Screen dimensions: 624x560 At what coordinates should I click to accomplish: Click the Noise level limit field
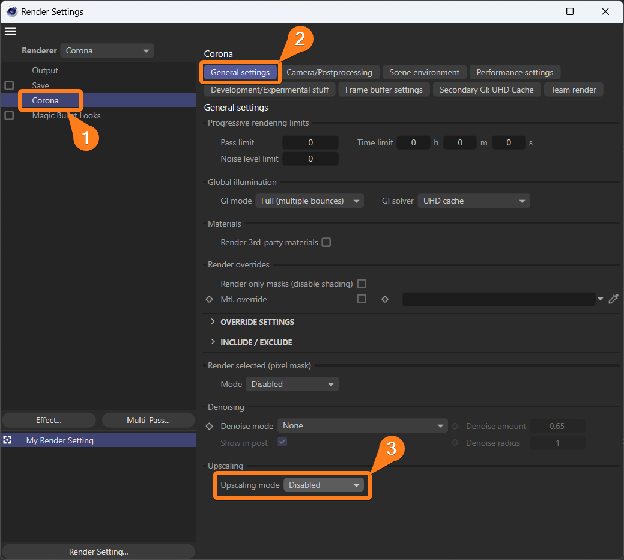click(310, 159)
